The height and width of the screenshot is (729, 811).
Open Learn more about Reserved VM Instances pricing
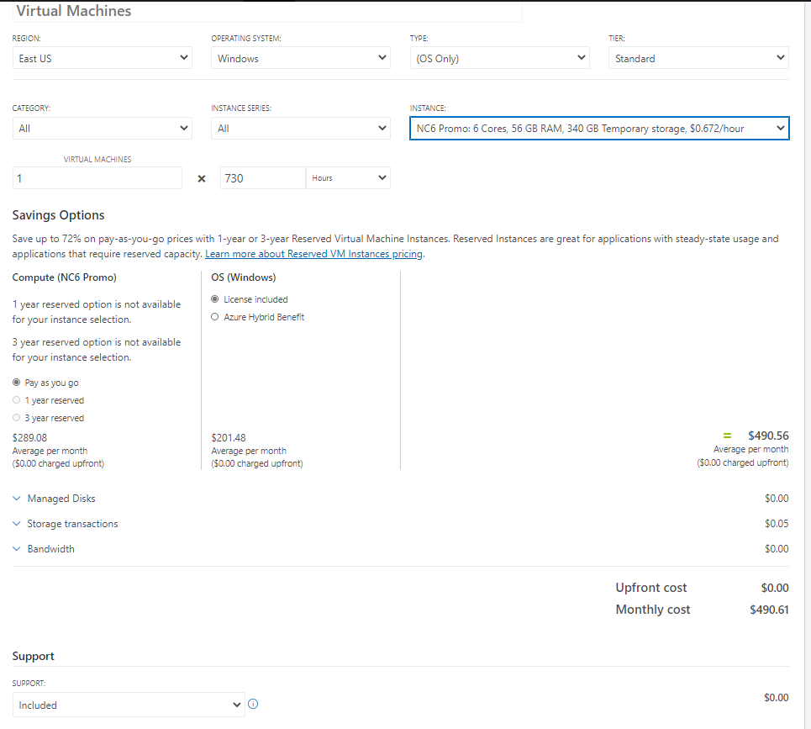coord(313,253)
